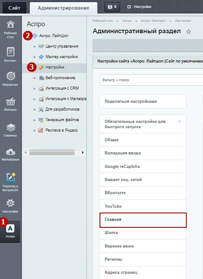Expand the Генерация файлов tree node
The image size is (203, 279).
click(x=35, y=120)
